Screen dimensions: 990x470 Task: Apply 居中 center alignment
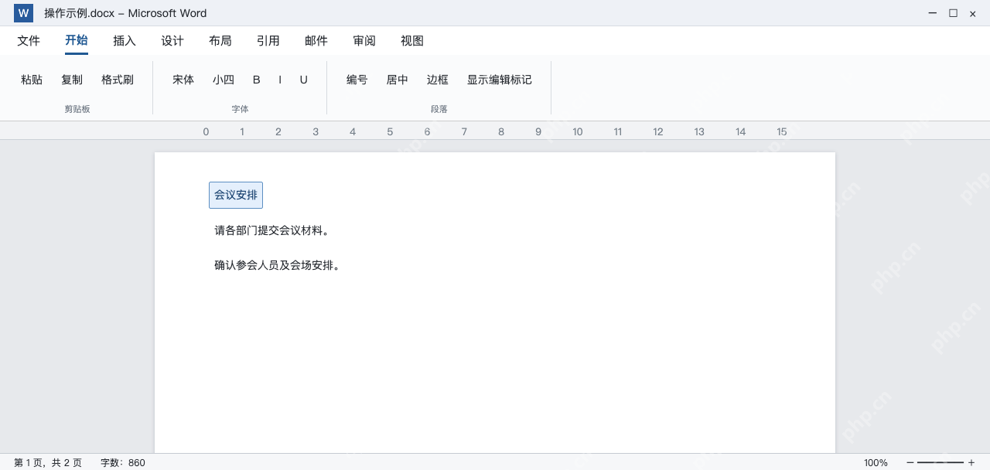pyautogui.click(x=398, y=80)
